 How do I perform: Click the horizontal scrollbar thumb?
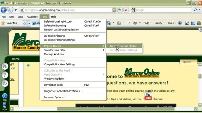pyautogui.click(x=116, y=109)
